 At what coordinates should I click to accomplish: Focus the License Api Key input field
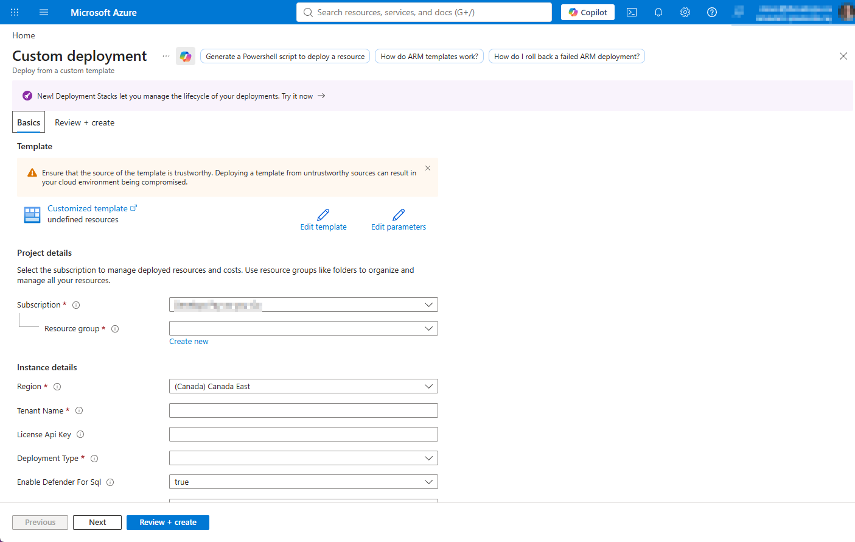pyautogui.click(x=304, y=434)
